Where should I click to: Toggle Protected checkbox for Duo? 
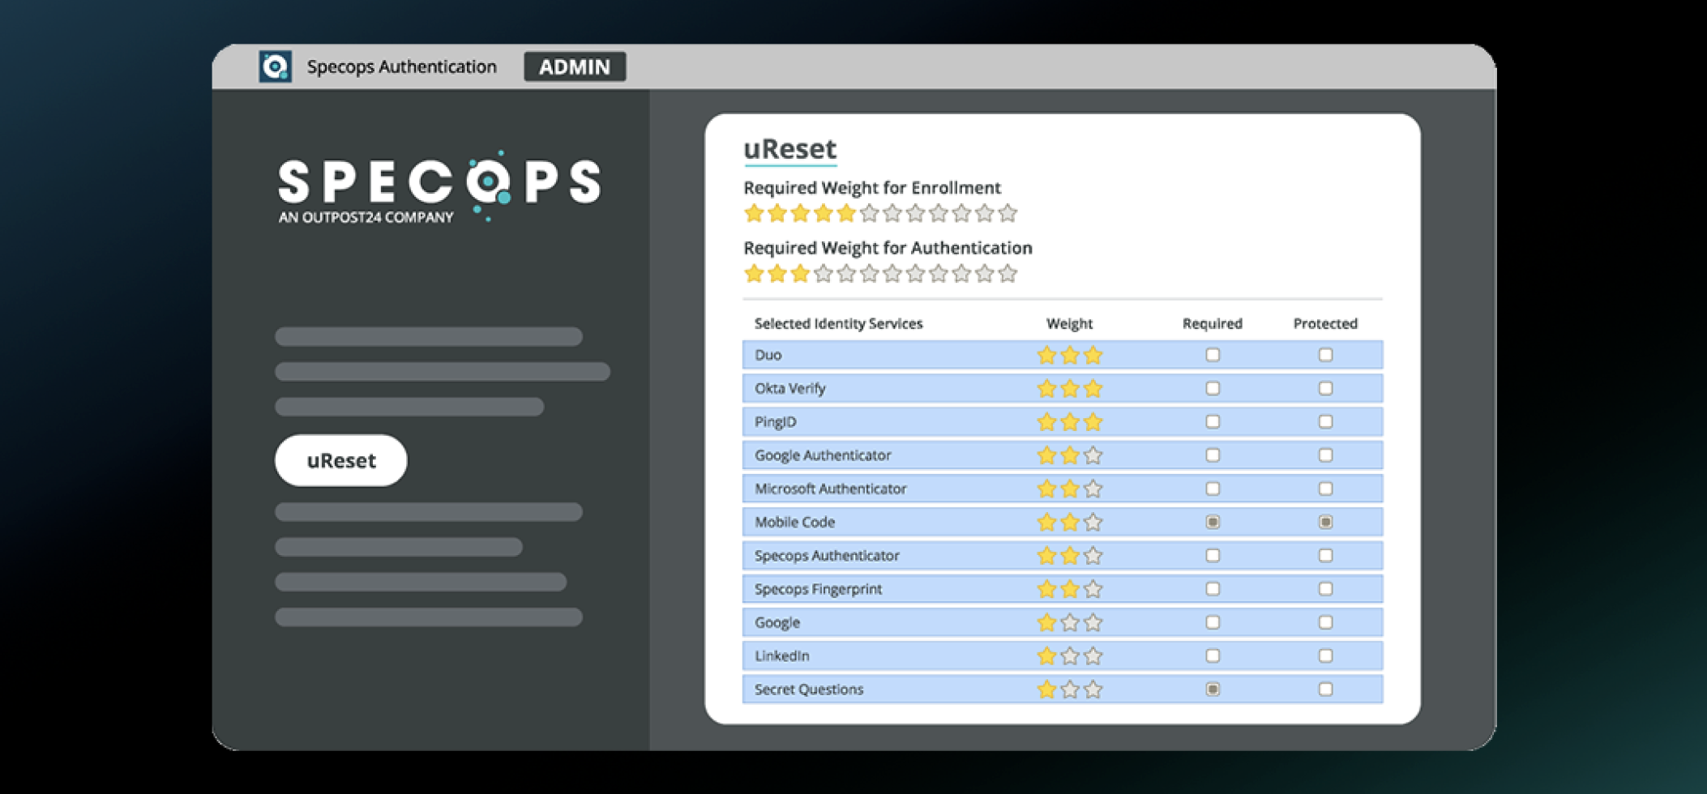[x=1325, y=355]
